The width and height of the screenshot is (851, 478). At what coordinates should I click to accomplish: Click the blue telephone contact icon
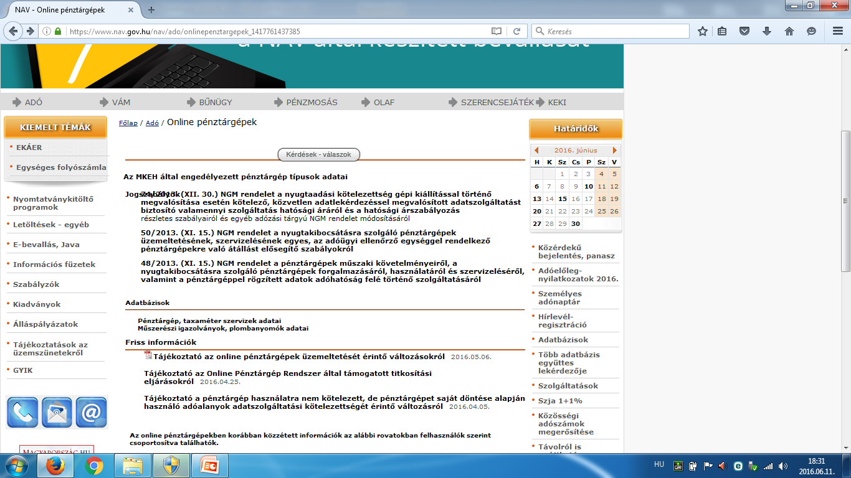coord(22,412)
